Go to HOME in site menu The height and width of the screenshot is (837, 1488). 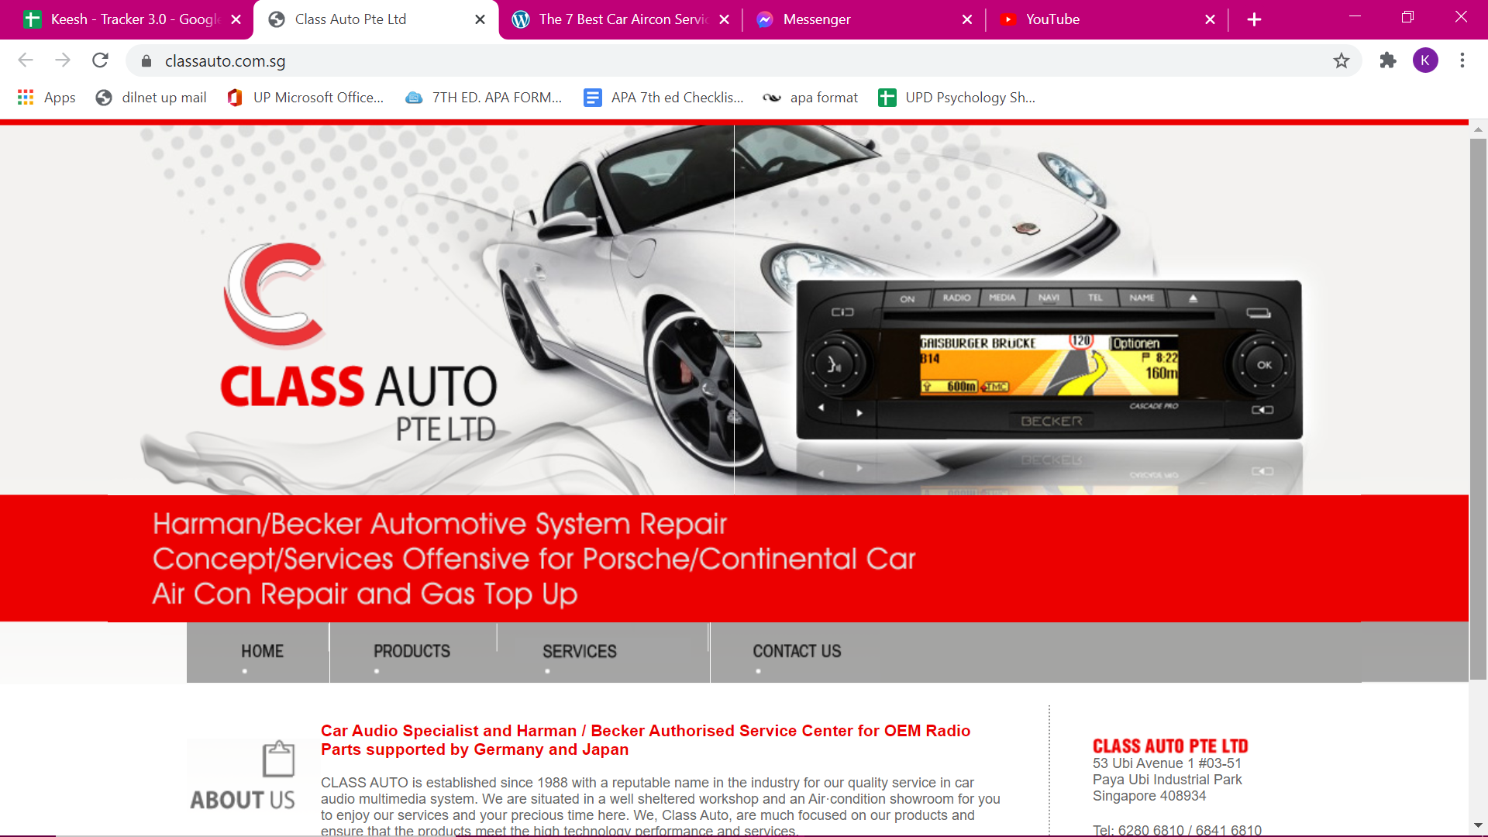point(262,652)
